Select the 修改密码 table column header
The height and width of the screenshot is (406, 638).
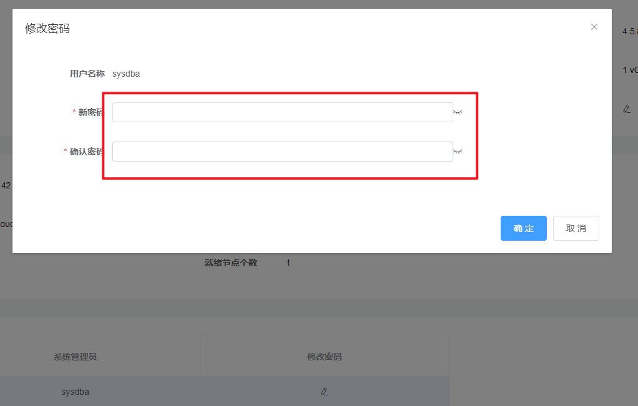(324, 357)
